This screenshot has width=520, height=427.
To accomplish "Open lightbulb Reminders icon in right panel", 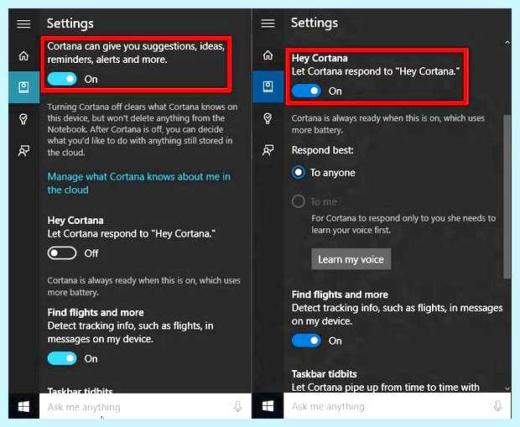I will 268,118.
